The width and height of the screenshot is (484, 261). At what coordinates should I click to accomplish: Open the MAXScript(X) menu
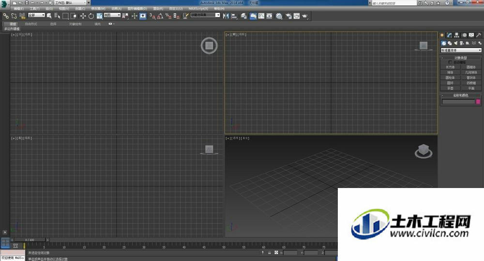(198, 9)
